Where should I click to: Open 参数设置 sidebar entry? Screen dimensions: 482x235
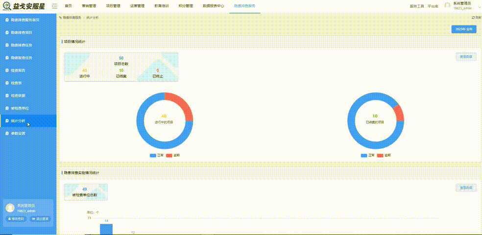(28, 133)
